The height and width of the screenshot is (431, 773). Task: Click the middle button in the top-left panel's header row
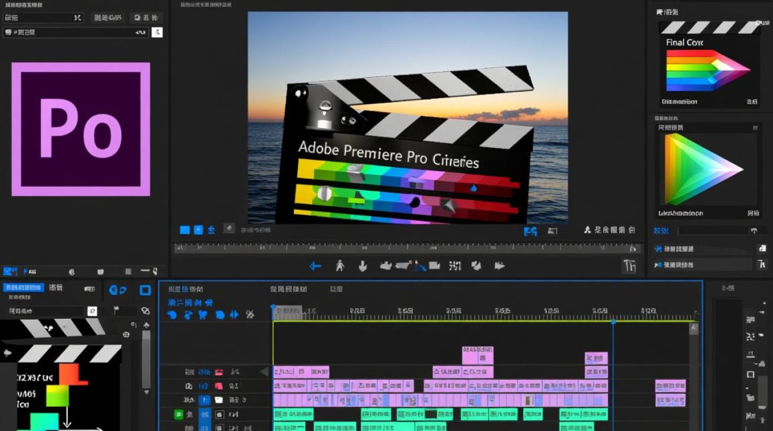point(107,18)
